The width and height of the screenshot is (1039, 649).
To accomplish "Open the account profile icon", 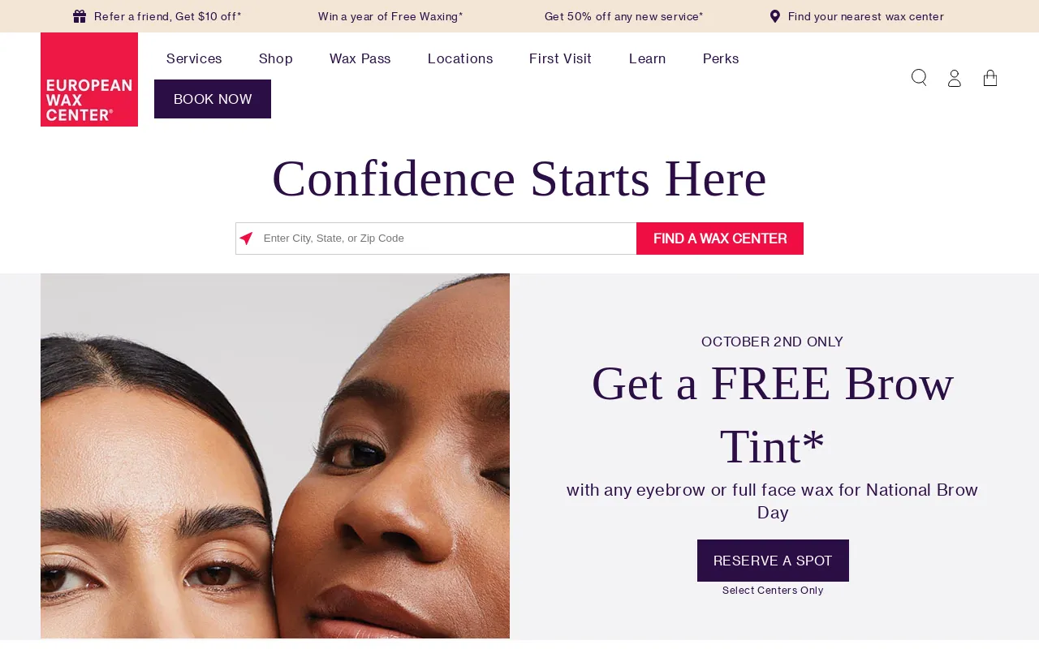I will (x=955, y=78).
